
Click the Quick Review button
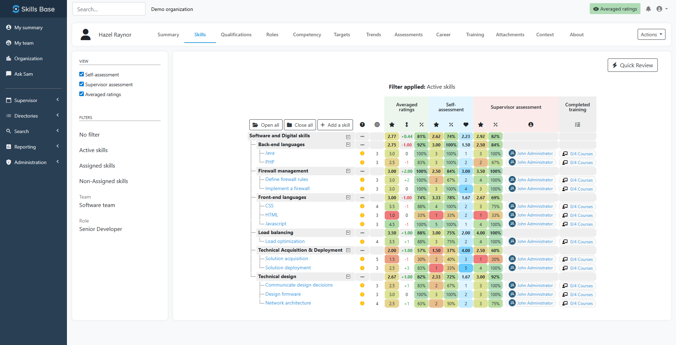(632, 65)
